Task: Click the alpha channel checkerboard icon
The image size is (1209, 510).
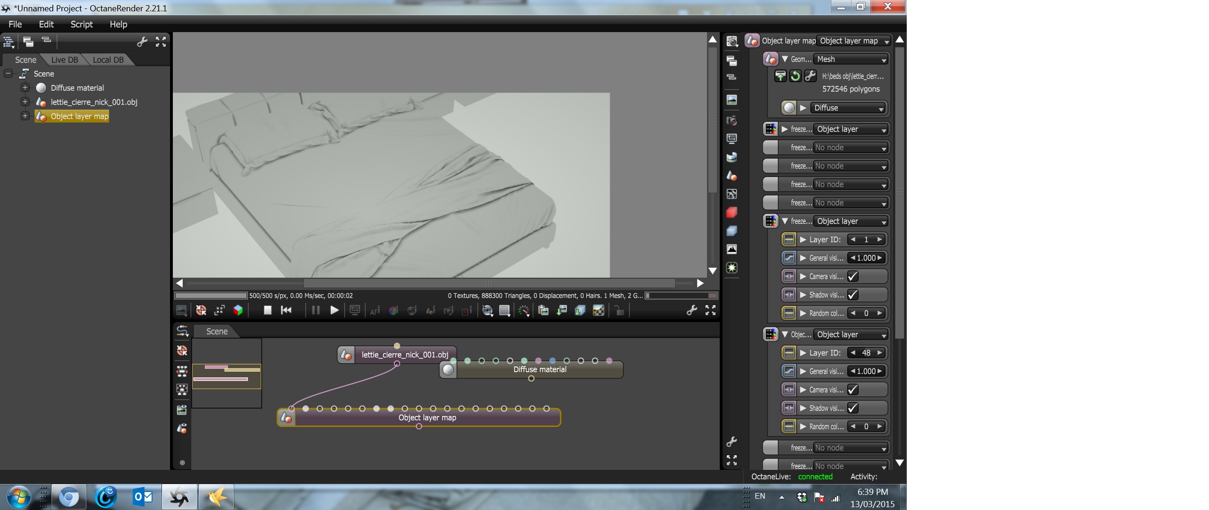Action: 598,310
